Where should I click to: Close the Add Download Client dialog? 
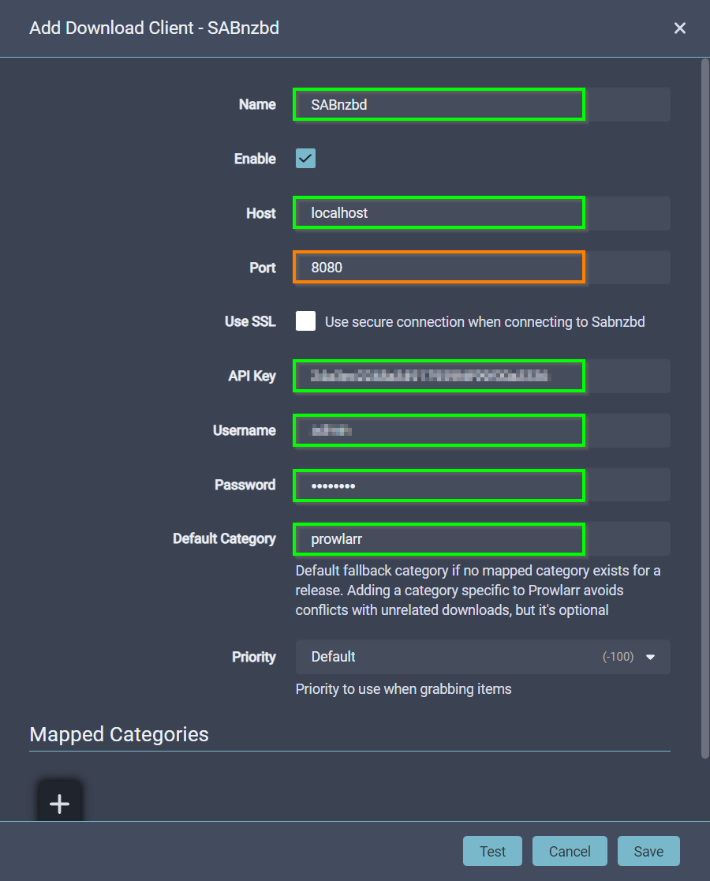tap(679, 28)
